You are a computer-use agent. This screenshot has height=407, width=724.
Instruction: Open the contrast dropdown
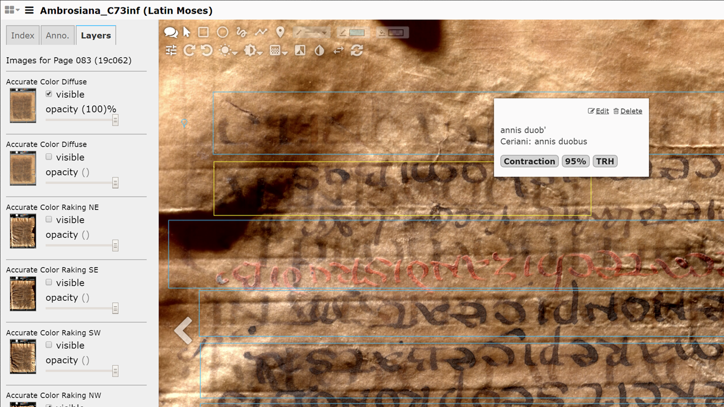click(253, 50)
